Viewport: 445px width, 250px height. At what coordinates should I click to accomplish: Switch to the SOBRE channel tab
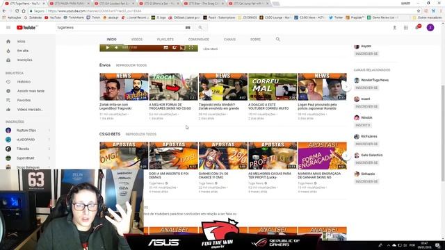pyautogui.click(x=255, y=40)
